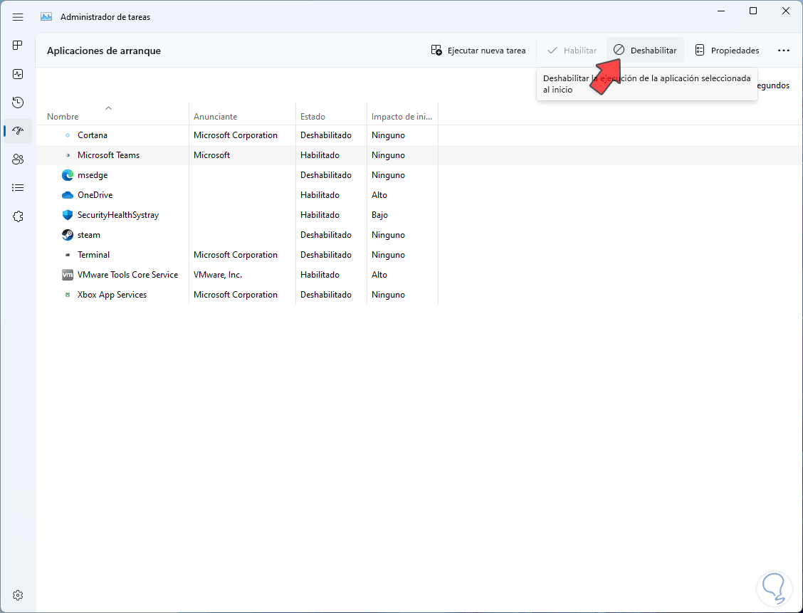This screenshot has width=803, height=613.
Task: Open the Processes page in the sidebar
Action: 18,46
